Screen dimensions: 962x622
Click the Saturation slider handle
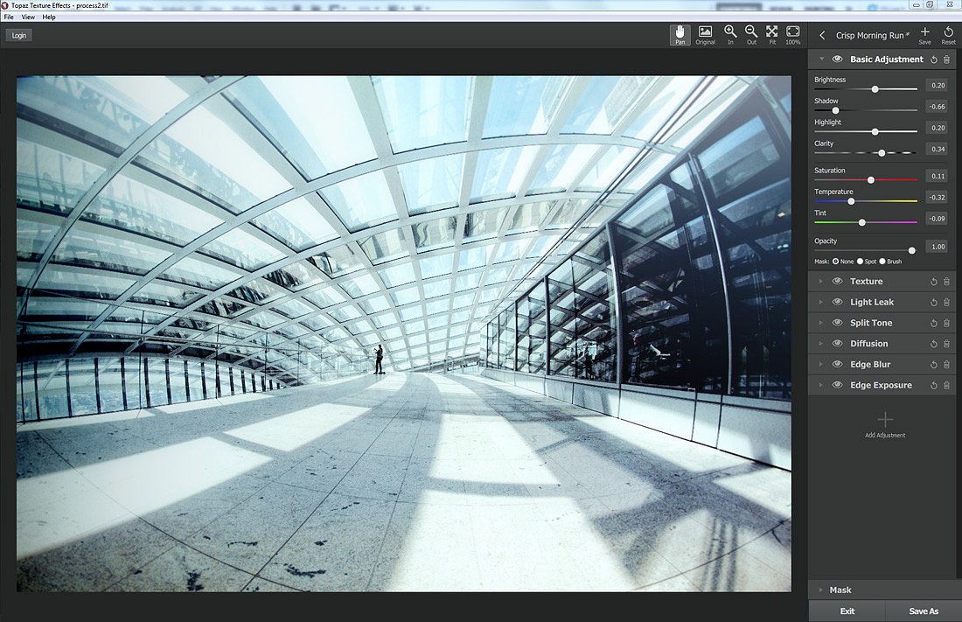870,180
